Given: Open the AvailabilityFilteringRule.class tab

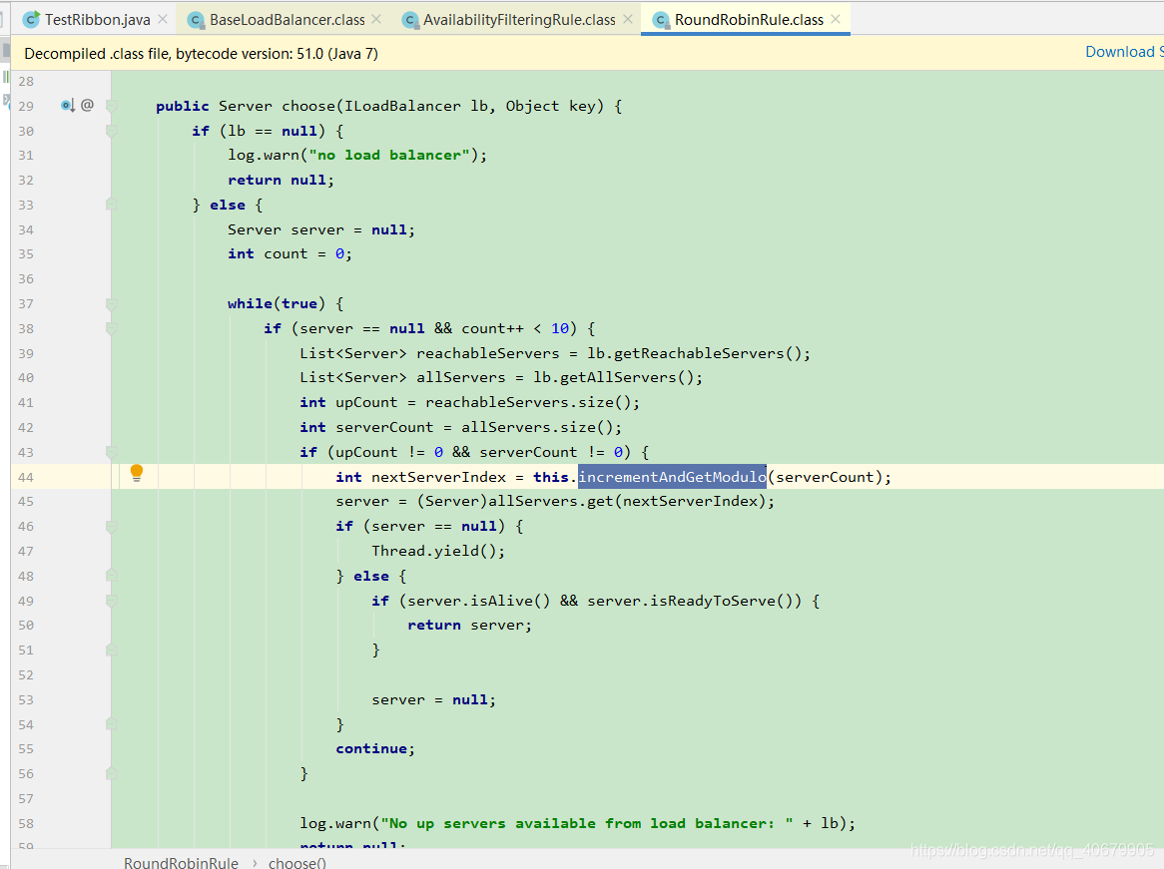Looking at the screenshot, I should (x=519, y=20).
